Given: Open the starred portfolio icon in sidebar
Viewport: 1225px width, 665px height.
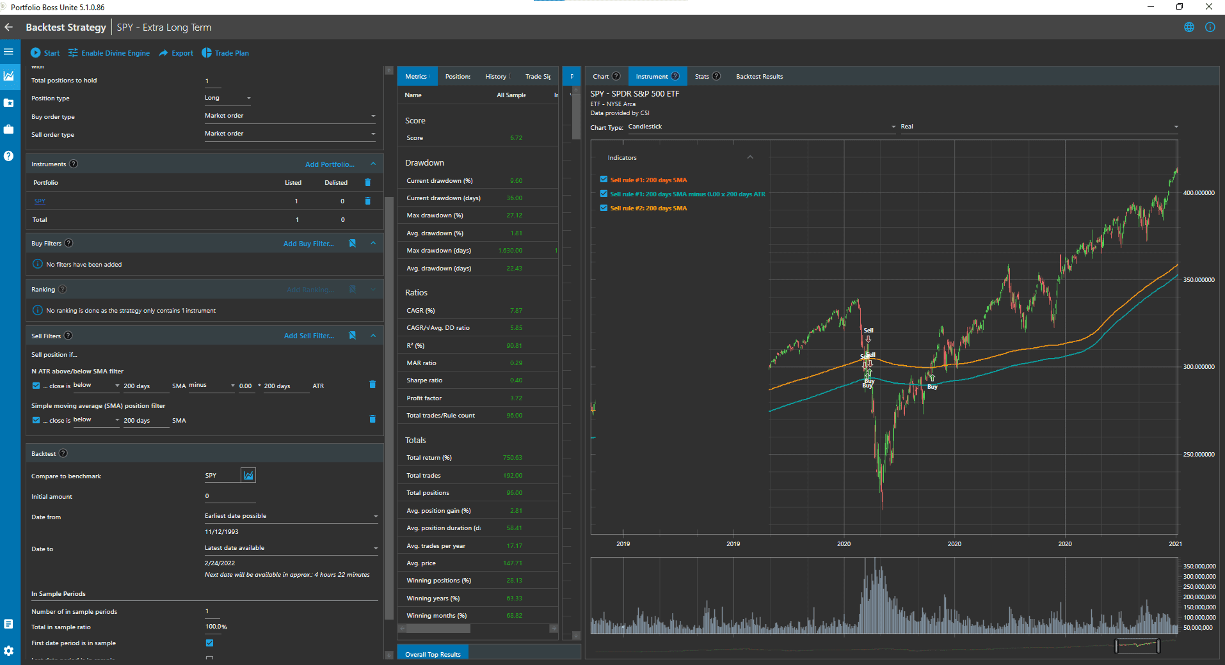Looking at the screenshot, I should tap(9, 102).
